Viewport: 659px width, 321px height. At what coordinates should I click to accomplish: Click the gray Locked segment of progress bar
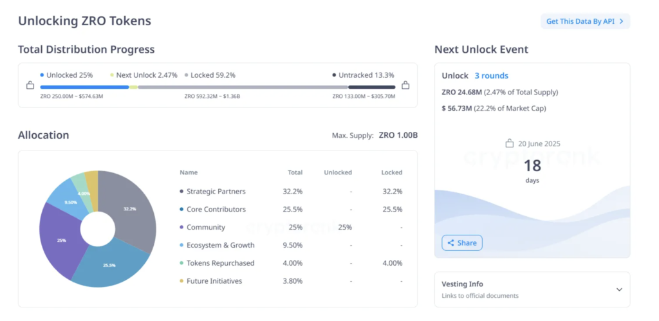243,87
